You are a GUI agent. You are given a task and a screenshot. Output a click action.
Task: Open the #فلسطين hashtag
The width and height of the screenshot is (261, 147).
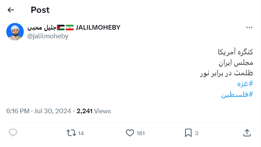pos(237,94)
